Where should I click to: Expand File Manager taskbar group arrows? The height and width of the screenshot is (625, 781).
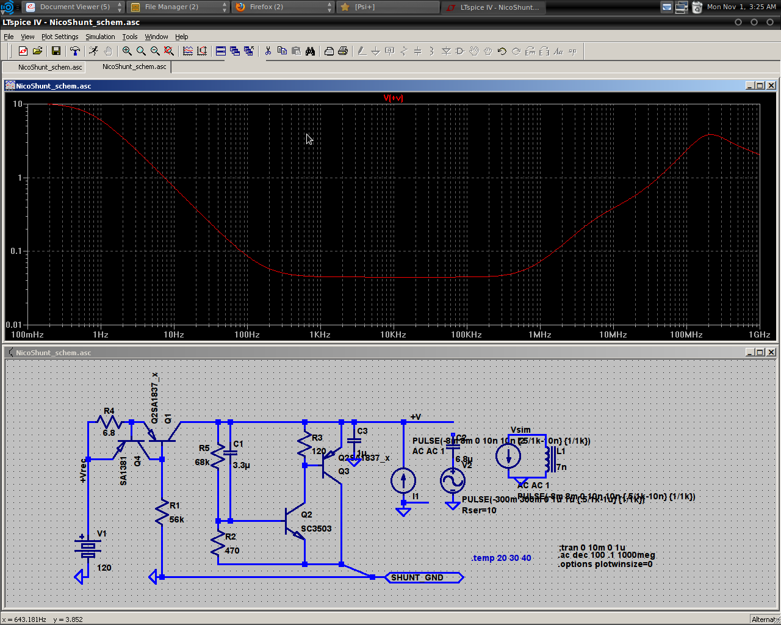point(225,7)
